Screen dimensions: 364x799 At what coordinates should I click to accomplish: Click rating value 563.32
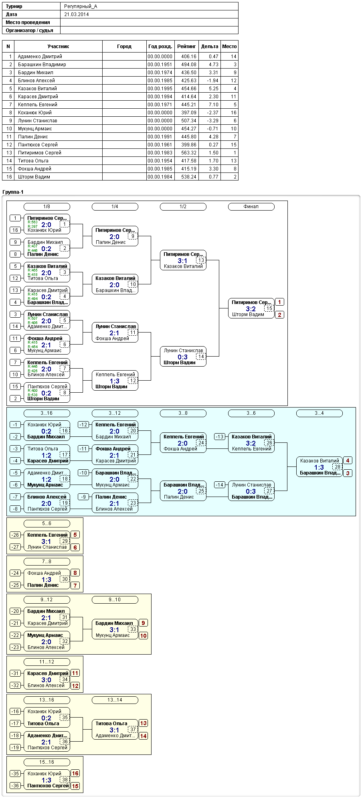click(188, 153)
